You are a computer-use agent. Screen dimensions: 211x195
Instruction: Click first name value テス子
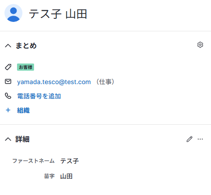69,161
